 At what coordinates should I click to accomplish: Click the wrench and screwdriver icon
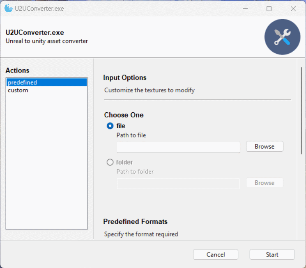282,37
